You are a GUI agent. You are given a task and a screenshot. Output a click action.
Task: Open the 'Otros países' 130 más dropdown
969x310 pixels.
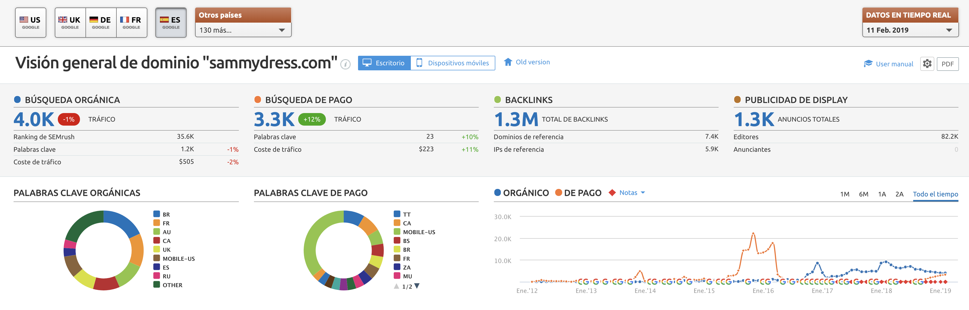pyautogui.click(x=243, y=30)
